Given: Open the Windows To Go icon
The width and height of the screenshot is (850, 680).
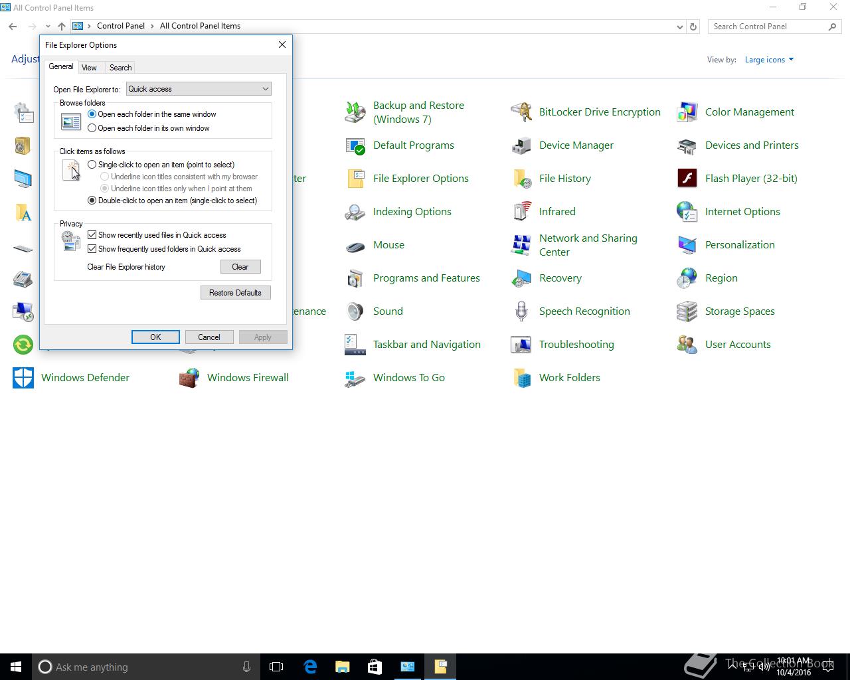Looking at the screenshot, I should [x=355, y=378].
